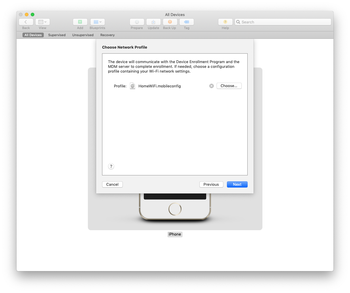This screenshot has width=350, height=293.
Task: Click the Tag toolbar icon
Action: pyautogui.click(x=186, y=22)
